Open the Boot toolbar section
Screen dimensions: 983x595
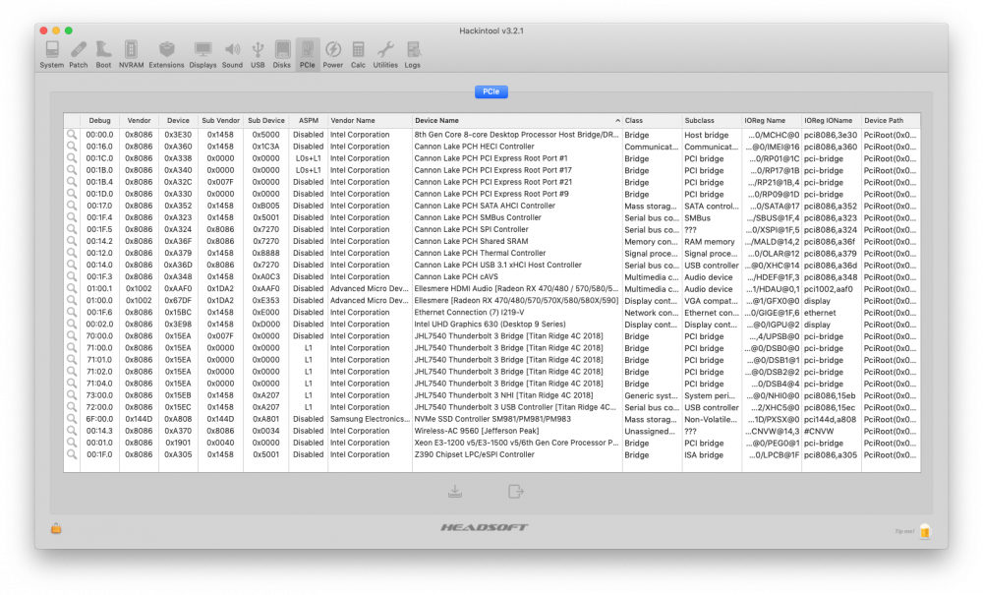pyautogui.click(x=103, y=54)
